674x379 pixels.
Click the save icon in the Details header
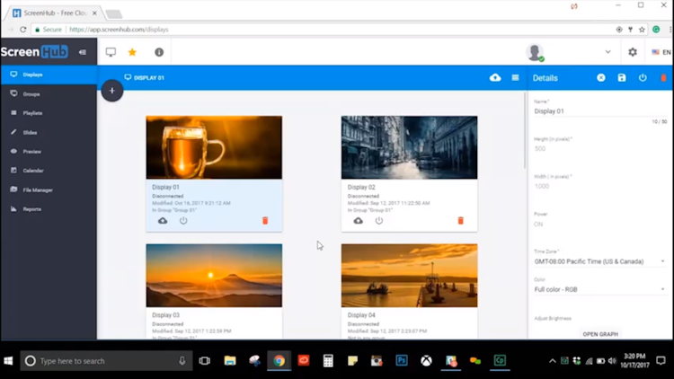click(x=622, y=78)
